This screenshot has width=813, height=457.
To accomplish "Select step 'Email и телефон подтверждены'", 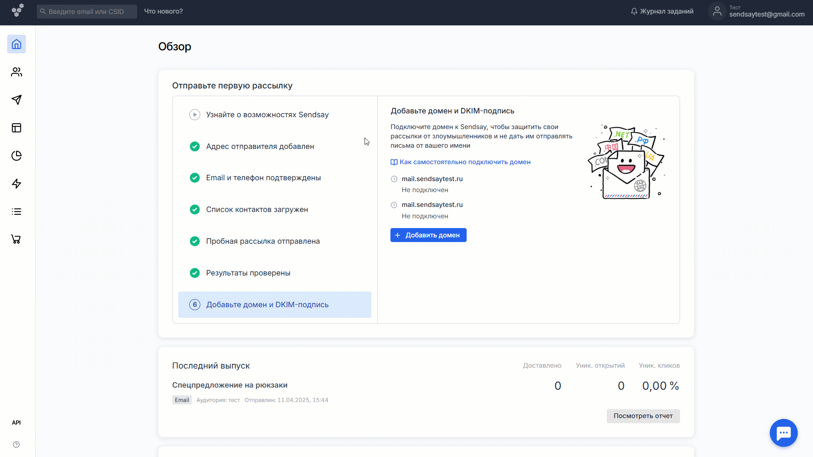I will [x=263, y=178].
